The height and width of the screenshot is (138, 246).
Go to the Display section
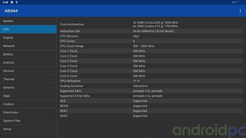click(28, 38)
